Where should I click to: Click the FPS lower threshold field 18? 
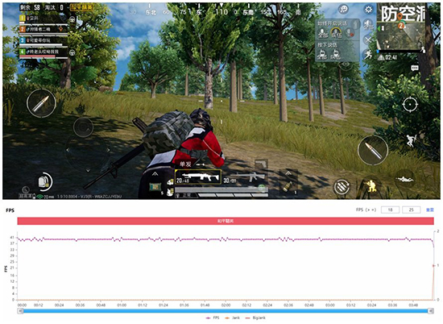click(390, 210)
